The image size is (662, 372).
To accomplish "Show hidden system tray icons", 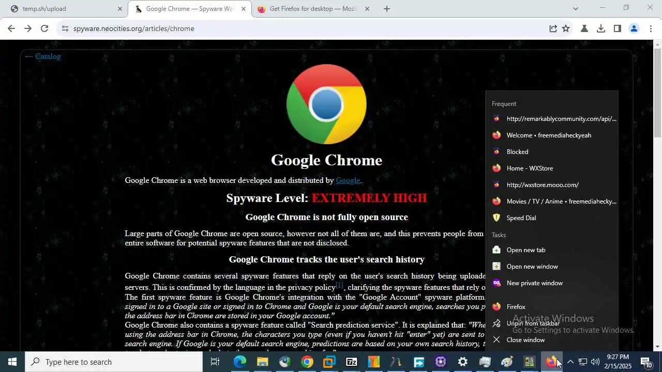I will 570,362.
